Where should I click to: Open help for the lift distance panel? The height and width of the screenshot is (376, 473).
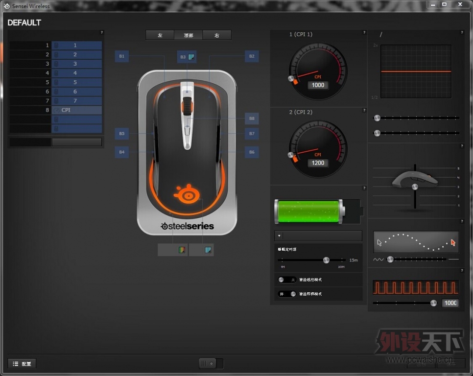tap(462, 146)
